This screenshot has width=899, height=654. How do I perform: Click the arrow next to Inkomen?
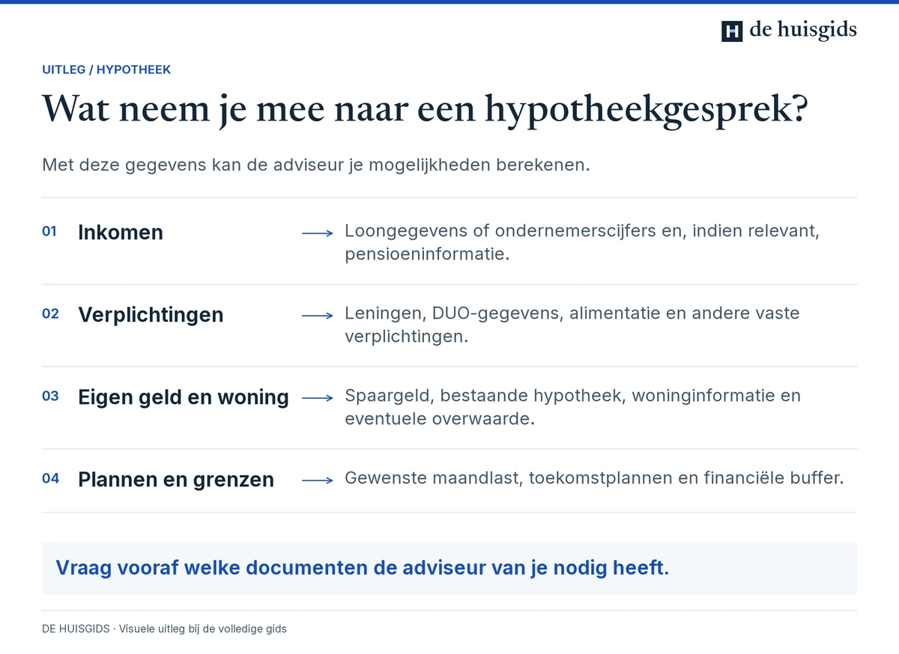[x=318, y=233]
